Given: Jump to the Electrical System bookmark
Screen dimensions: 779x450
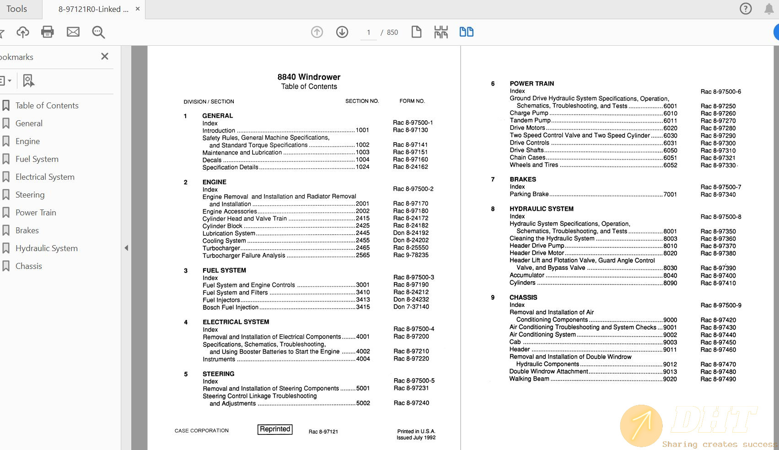Looking at the screenshot, I should coord(45,177).
